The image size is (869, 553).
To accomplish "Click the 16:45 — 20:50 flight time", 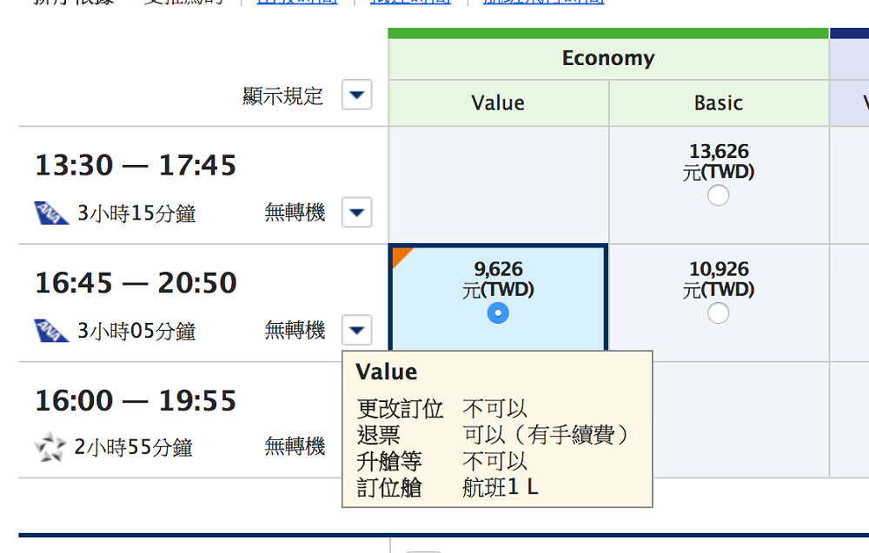I will 136,283.
